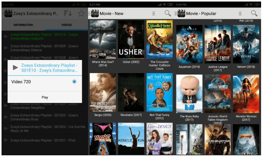Open the Where Was God? poster
The width and height of the screenshot is (263, 158).
tap(103, 39)
